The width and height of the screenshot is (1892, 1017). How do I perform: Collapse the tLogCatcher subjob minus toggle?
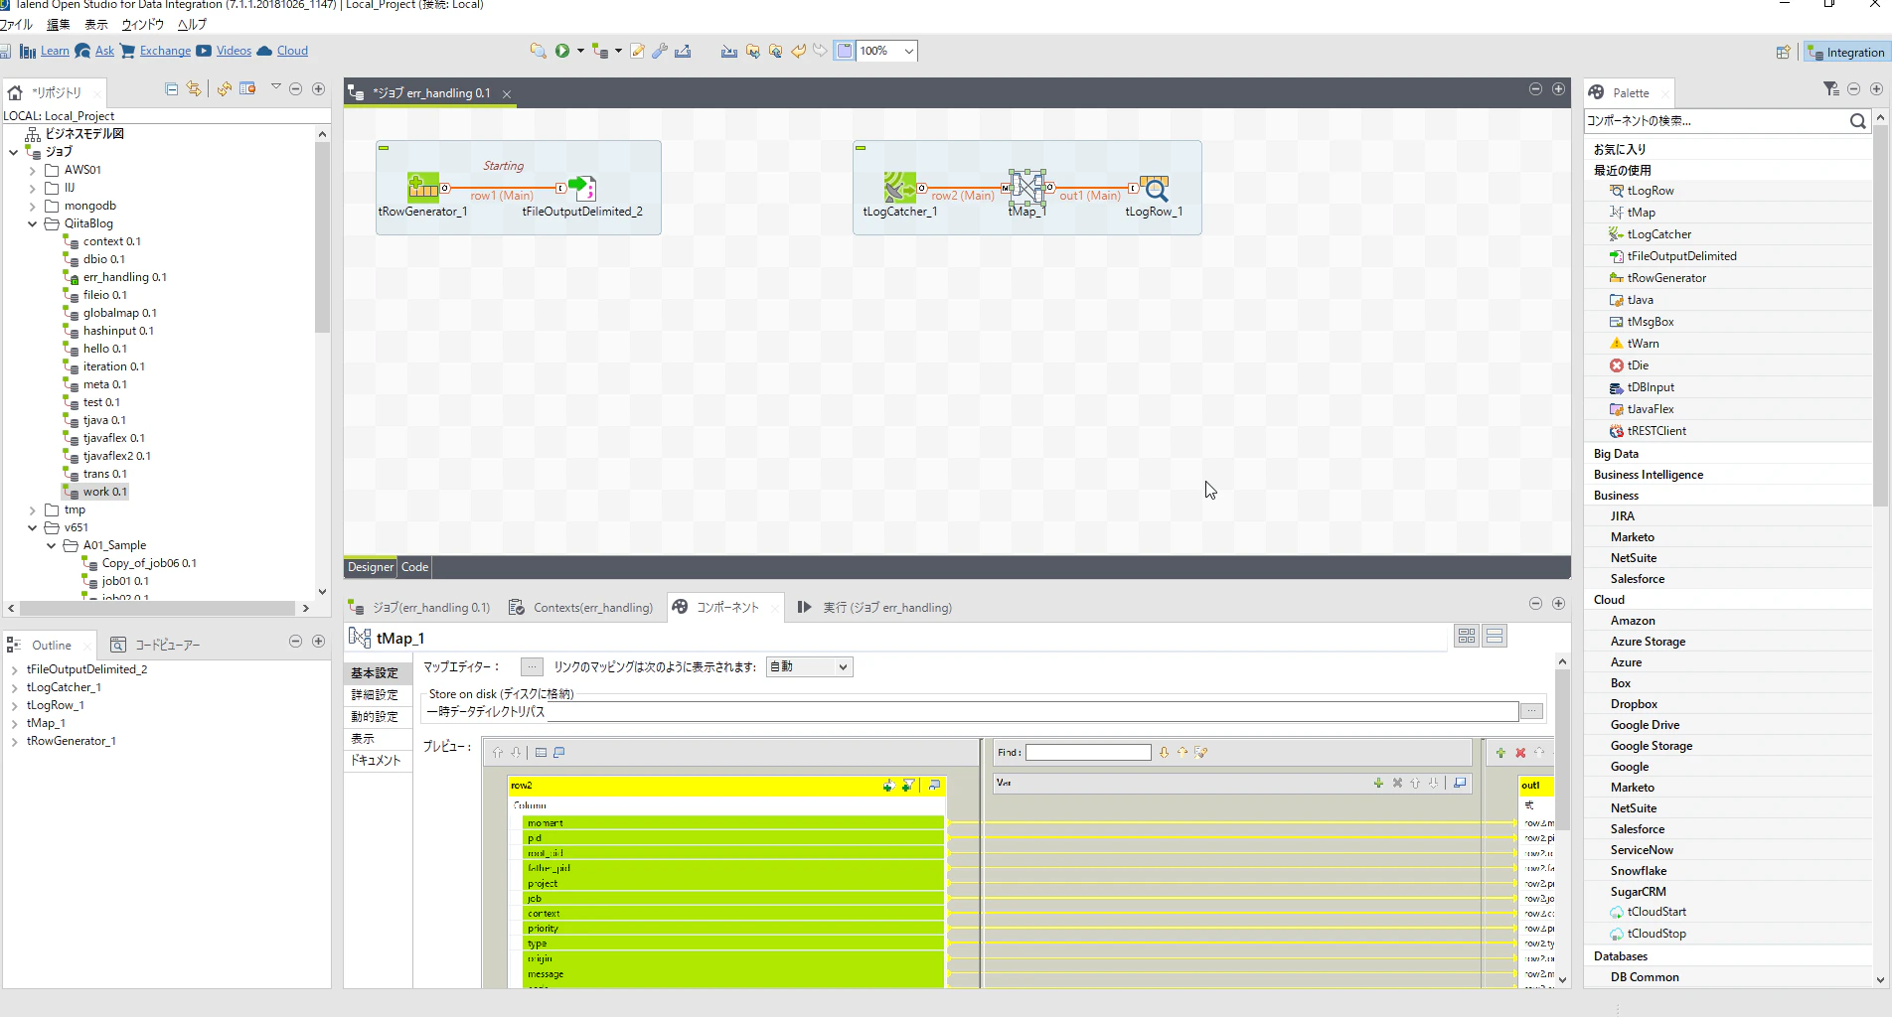pyautogui.click(x=861, y=148)
